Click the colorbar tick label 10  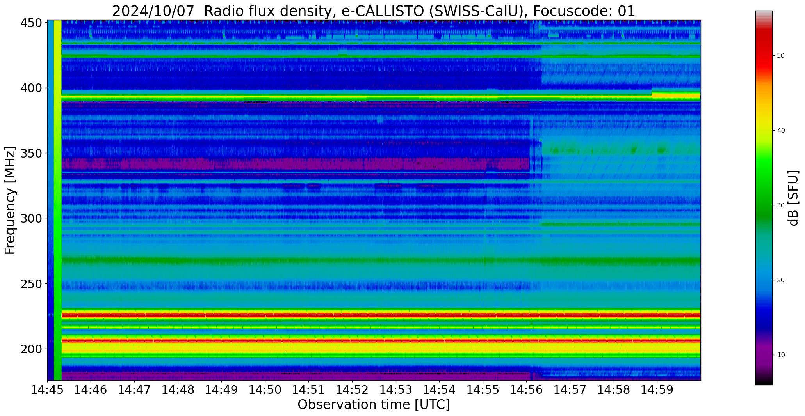tap(781, 355)
